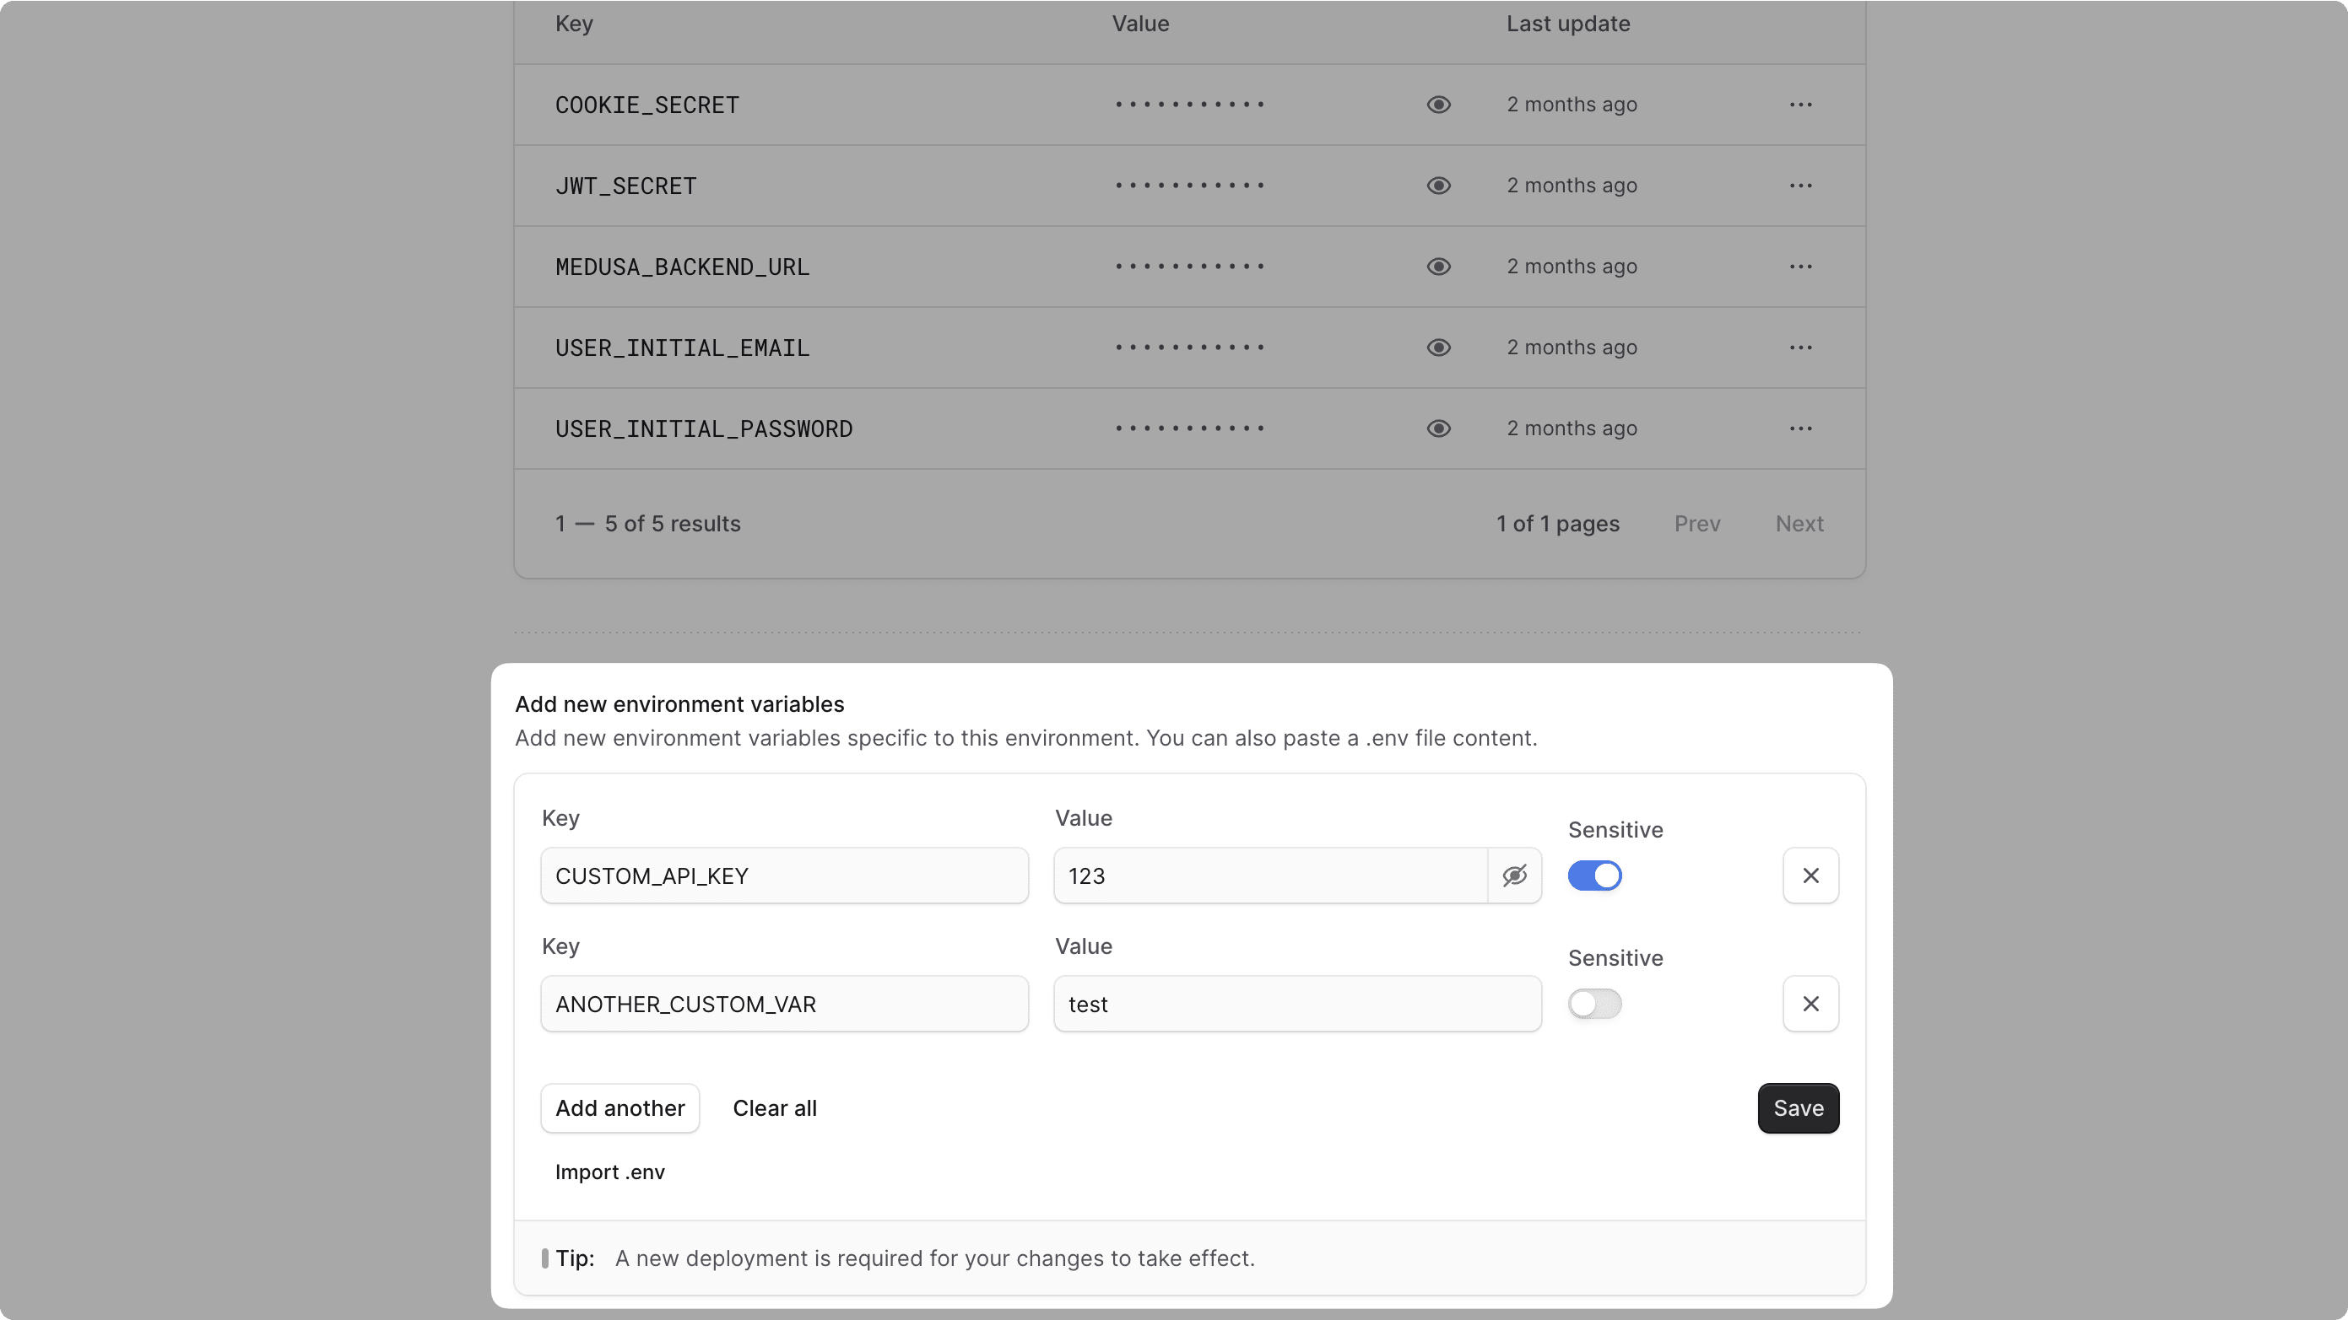Reveal the USER_INITIAL_PASSWORD value

(x=1437, y=428)
